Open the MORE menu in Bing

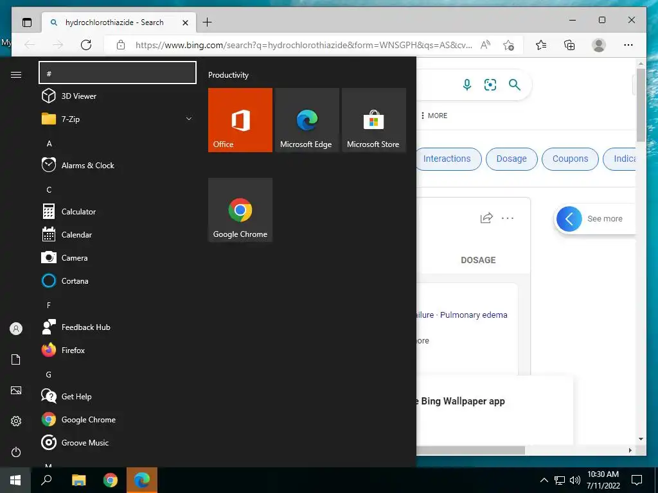434,116
